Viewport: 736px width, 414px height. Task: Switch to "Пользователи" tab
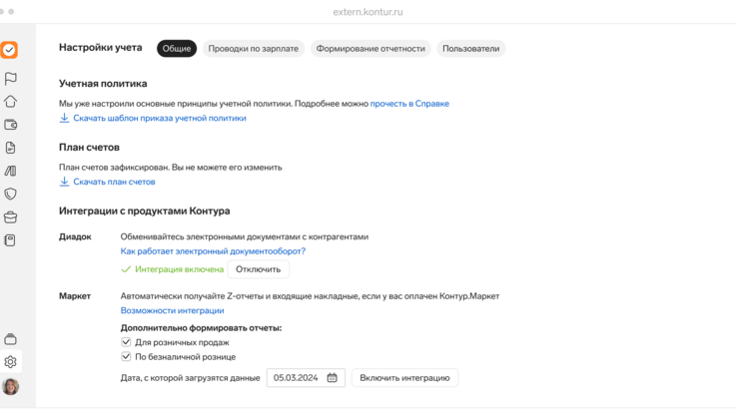coord(470,49)
